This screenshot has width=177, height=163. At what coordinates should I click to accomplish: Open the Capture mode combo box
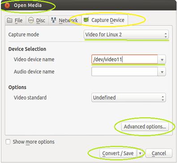126,34
